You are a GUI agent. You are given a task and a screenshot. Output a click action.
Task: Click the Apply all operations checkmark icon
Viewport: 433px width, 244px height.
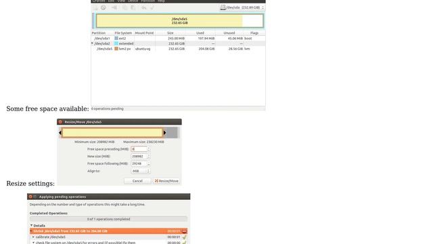[152, 7]
